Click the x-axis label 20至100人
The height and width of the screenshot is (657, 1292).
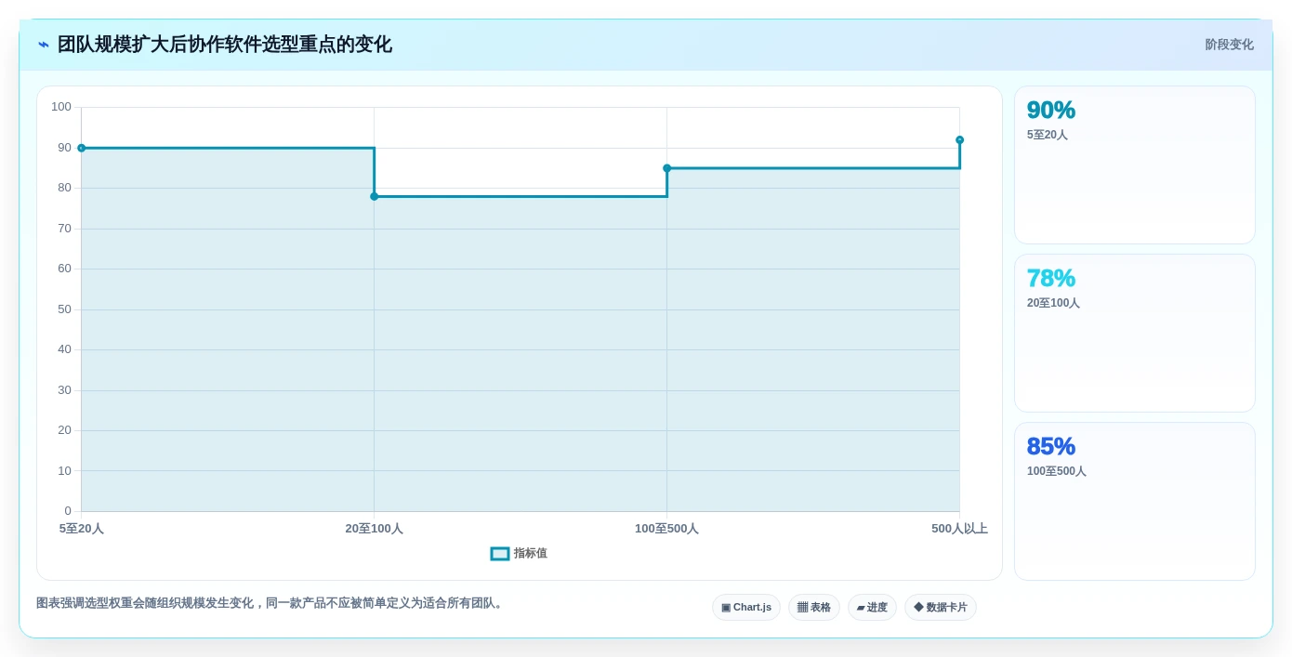click(x=375, y=529)
